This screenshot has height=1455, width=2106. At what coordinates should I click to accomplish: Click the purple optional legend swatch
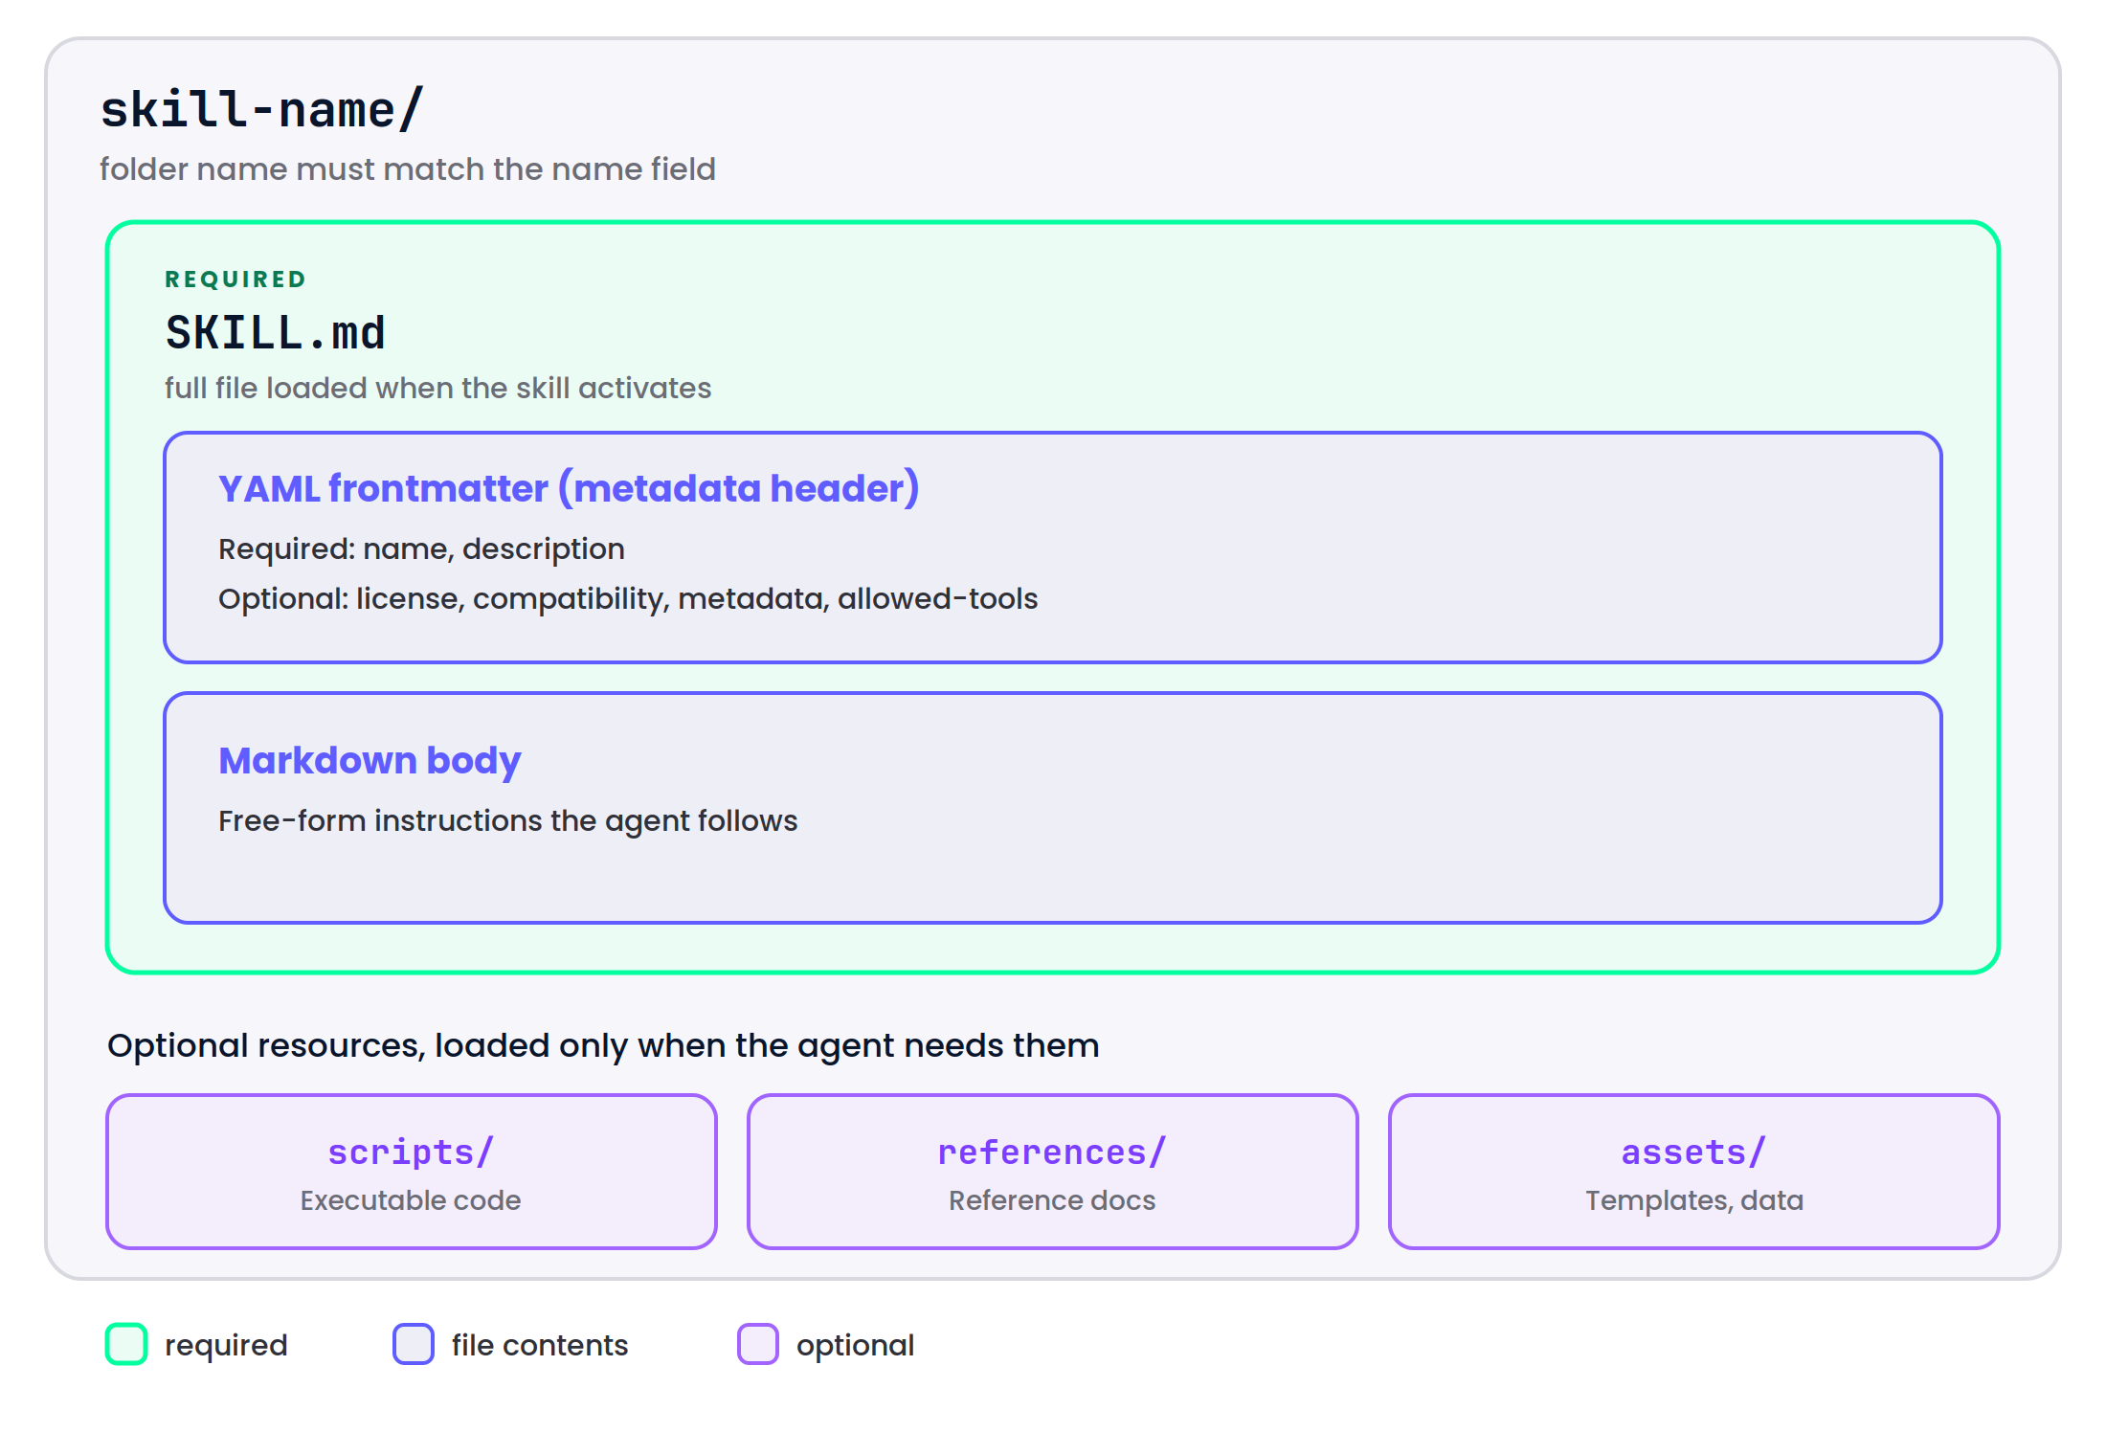pyautogui.click(x=758, y=1344)
